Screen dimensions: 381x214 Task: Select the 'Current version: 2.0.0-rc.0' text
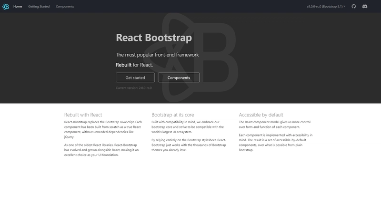point(134,88)
